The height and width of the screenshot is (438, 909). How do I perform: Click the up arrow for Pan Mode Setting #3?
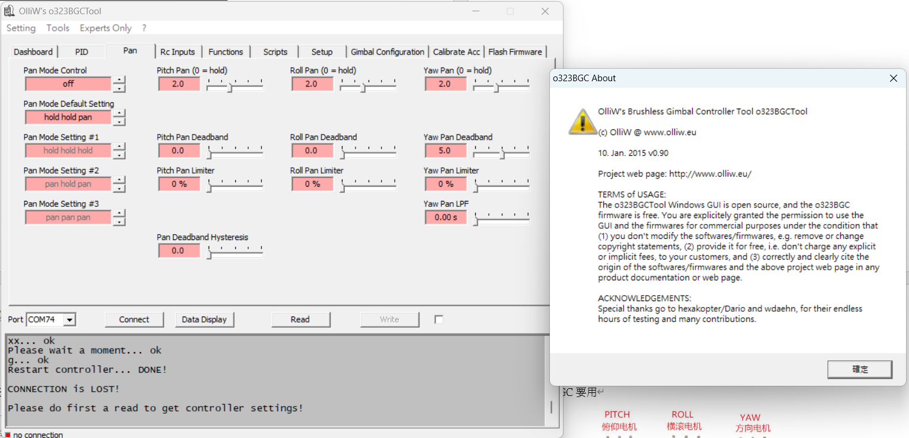tap(119, 213)
